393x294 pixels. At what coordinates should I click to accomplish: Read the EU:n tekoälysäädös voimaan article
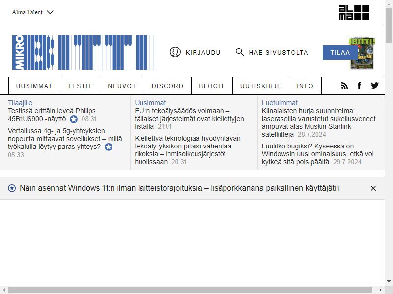point(189,119)
